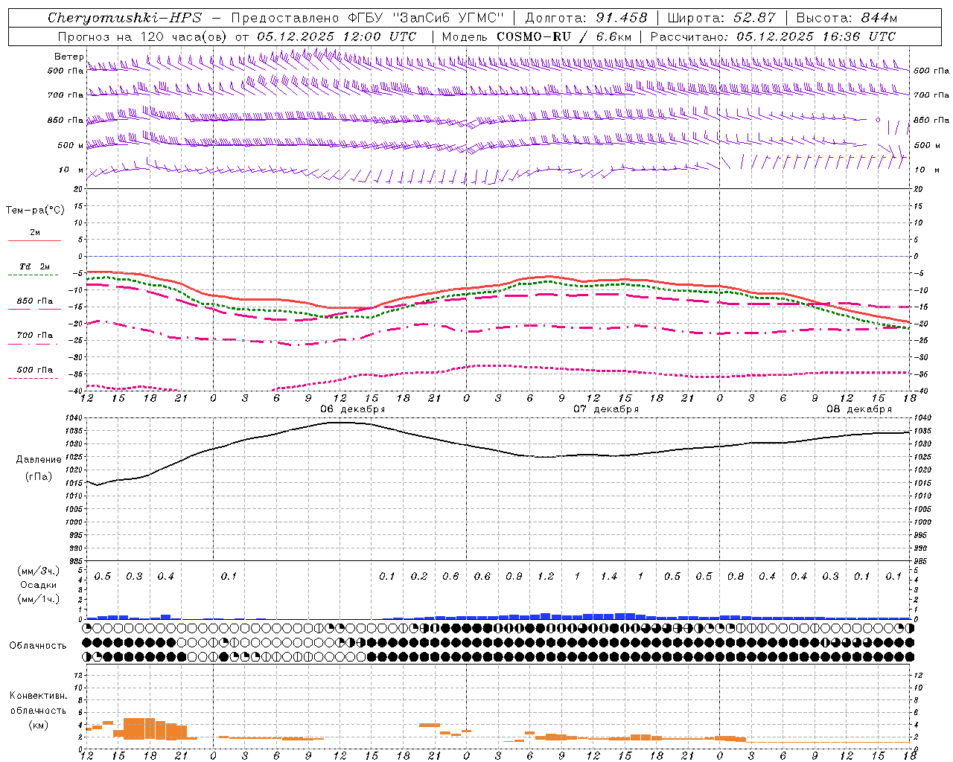Click the 0.9 precipitation value
Image resolution: width=953 pixels, height=762 pixels.
pyautogui.click(x=514, y=576)
